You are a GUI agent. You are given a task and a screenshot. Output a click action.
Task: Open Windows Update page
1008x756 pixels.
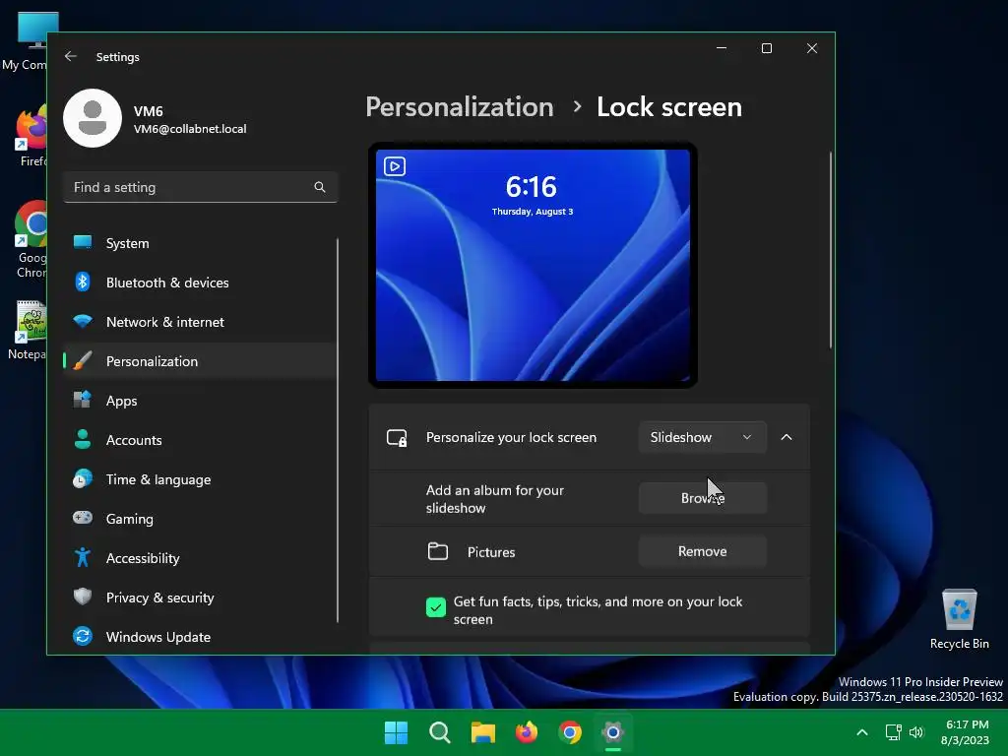tap(199, 637)
